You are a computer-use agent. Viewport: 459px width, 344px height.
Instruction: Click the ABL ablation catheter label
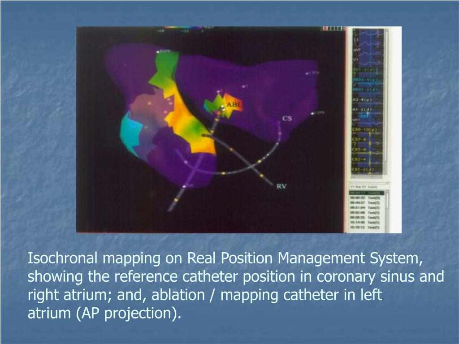pyautogui.click(x=234, y=104)
